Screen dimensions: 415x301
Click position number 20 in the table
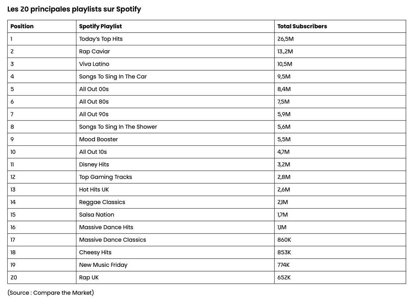point(14,277)
